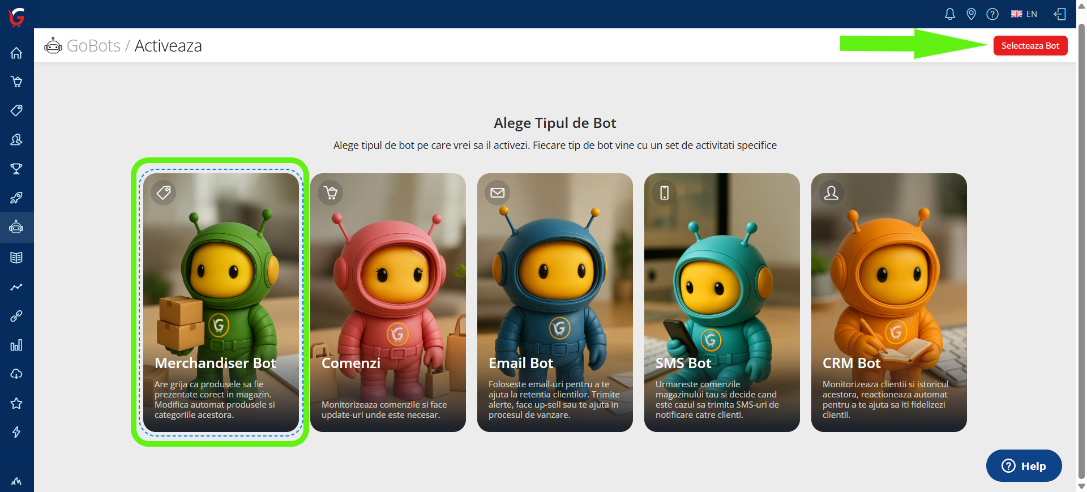The image size is (1087, 492).
Task: Select the Email Bot card
Action: point(555,302)
